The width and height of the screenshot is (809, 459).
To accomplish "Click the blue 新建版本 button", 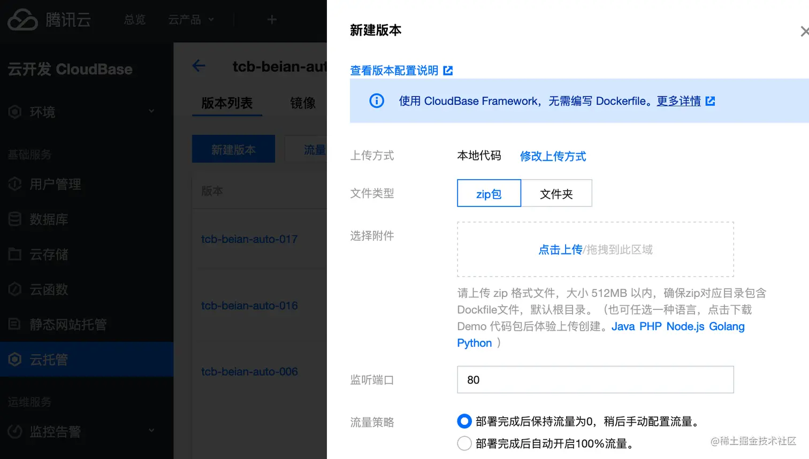I will 233,149.
